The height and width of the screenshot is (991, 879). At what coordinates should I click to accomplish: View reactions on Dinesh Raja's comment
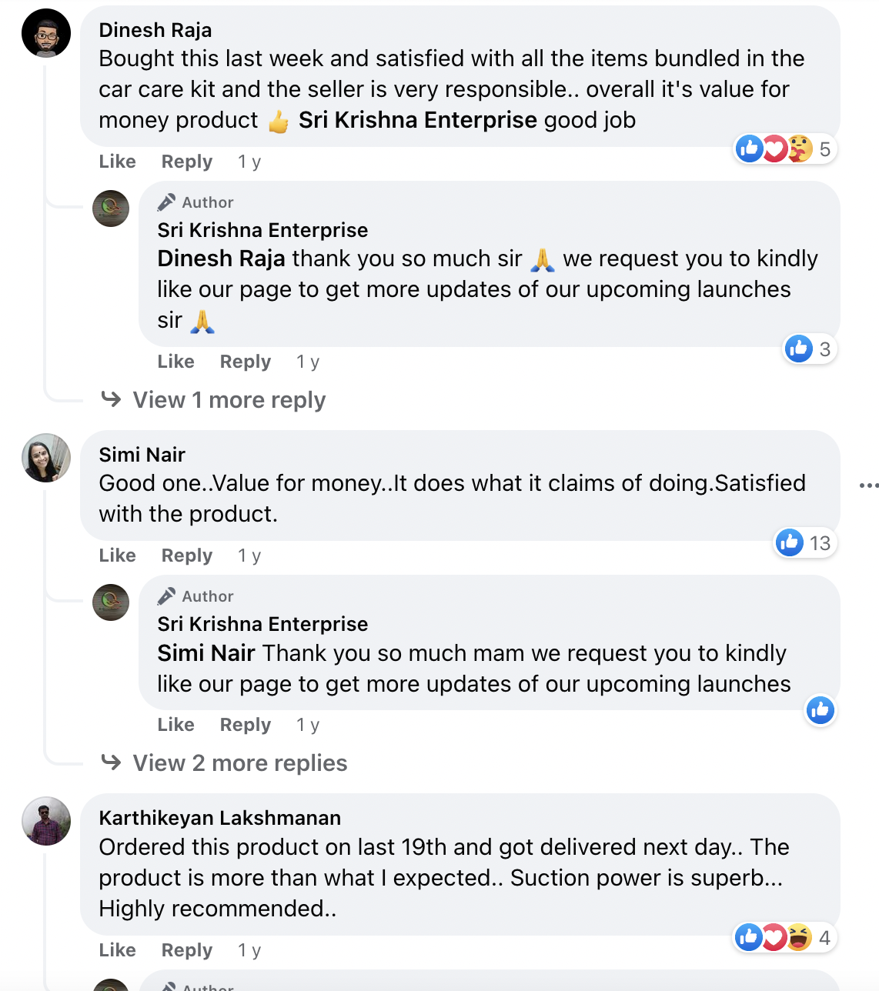[x=784, y=148]
